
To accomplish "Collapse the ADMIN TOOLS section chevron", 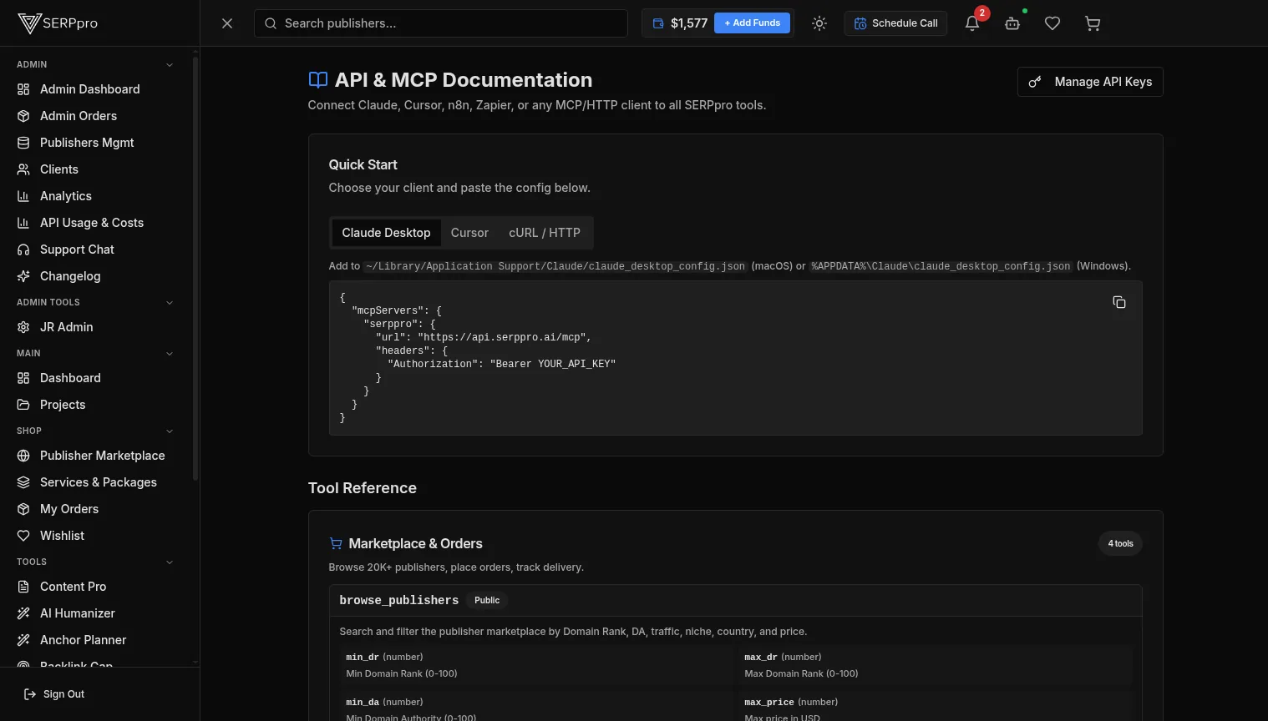I will coord(170,303).
